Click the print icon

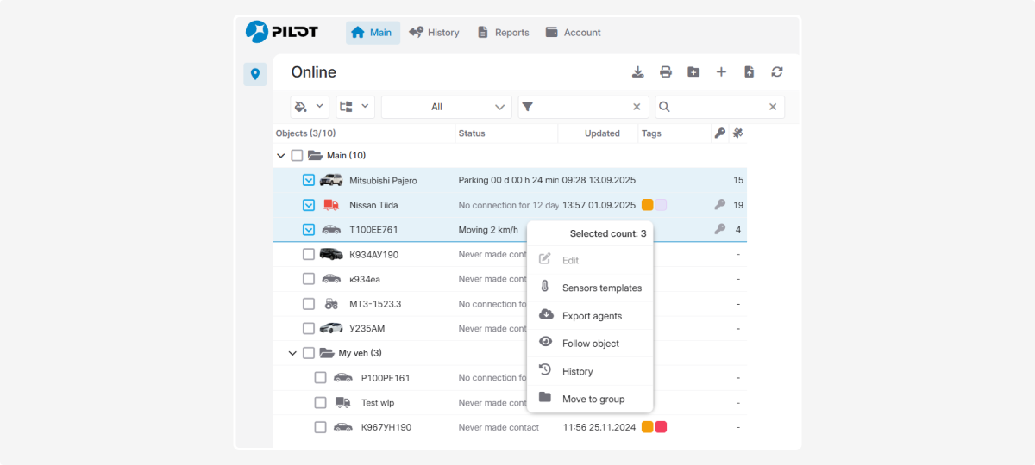click(x=666, y=72)
